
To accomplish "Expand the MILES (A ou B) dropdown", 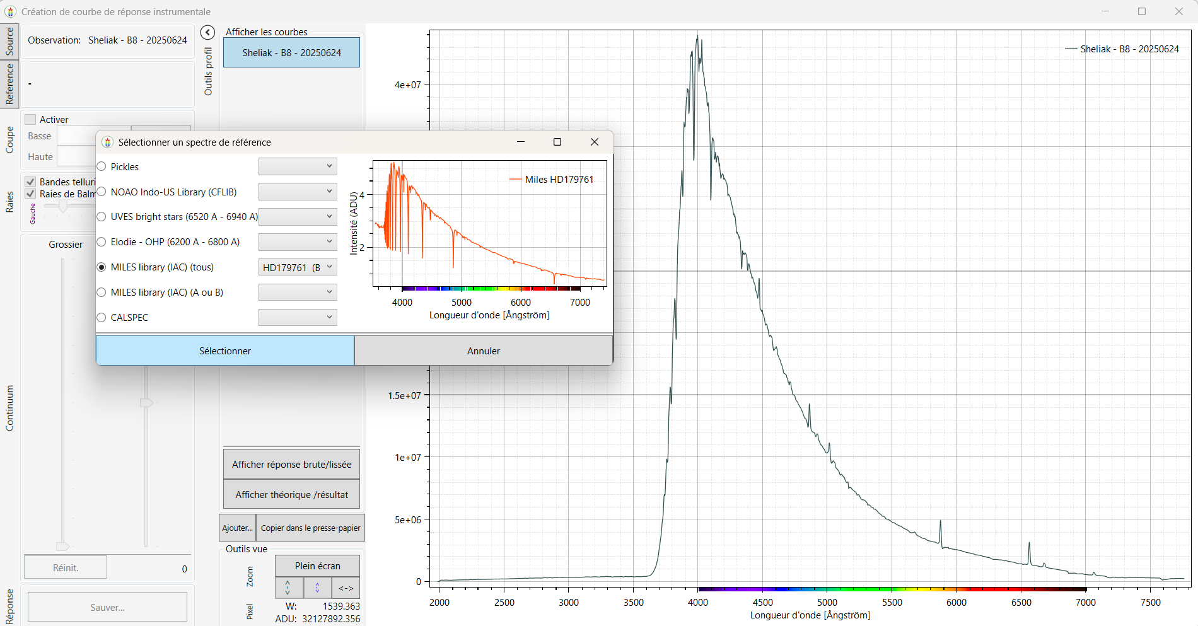I will (x=298, y=293).
